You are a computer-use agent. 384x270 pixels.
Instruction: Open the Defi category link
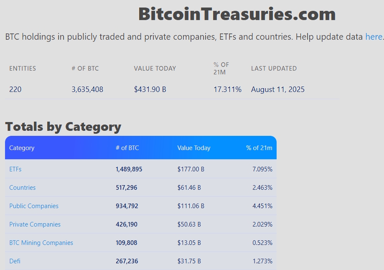(x=15, y=261)
